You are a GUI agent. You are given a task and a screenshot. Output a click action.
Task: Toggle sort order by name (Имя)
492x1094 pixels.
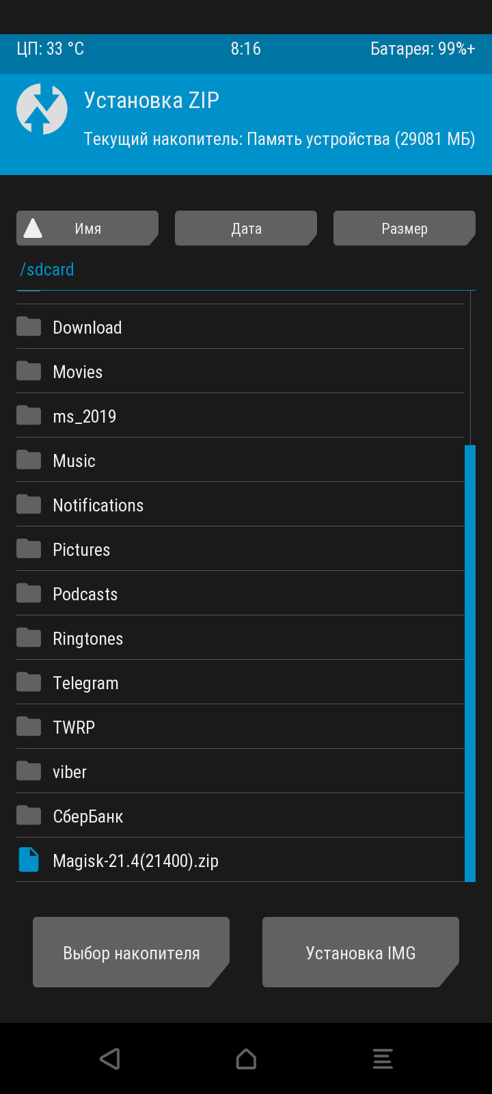87,228
